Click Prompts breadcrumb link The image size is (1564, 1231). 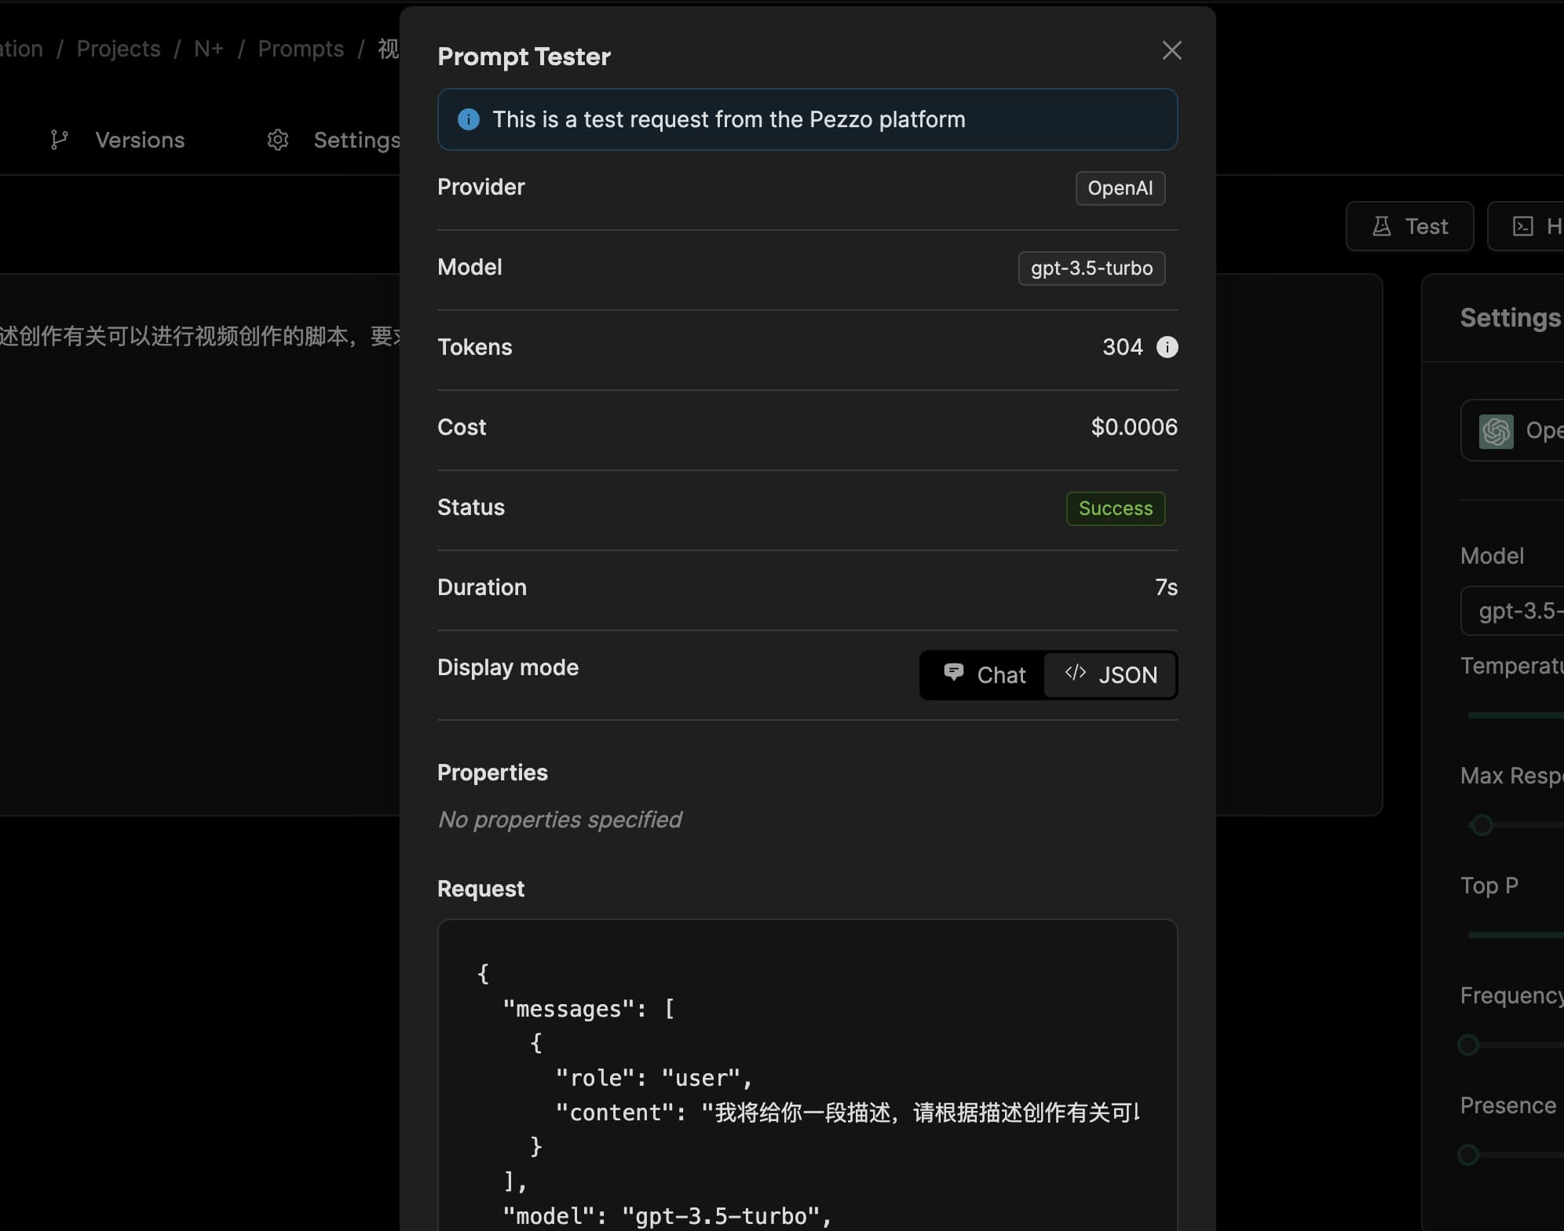pyautogui.click(x=301, y=49)
